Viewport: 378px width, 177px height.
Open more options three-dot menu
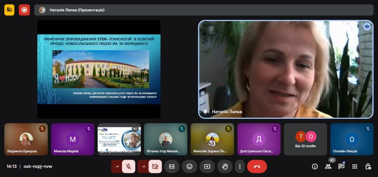240,167
